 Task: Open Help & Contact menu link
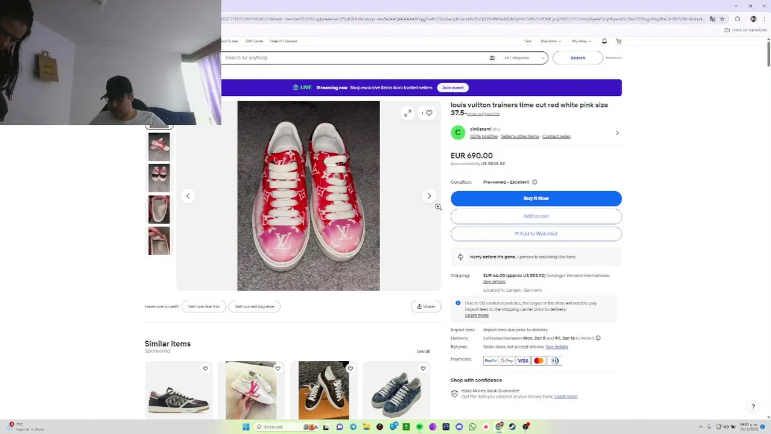coord(284,41)
